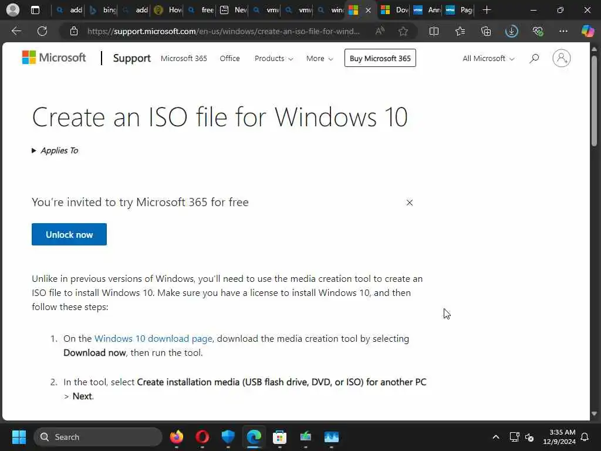Dismiss the Microsoft 365 invitation banner
601x451 pixels.
(x=409, y=203)
